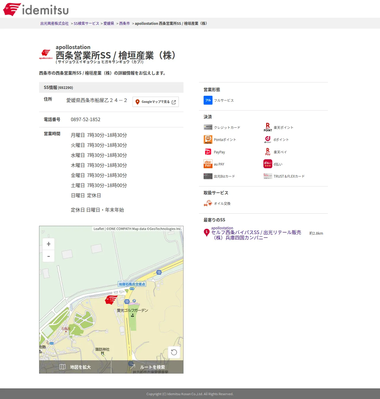Click the au PAY icon
380x399 pixels.
(x=208, y=164)
